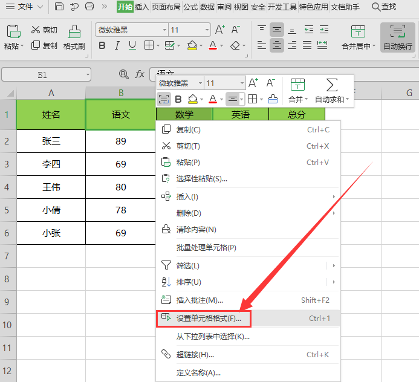
Task: Open the Name Box dropdown arrow
Action: coord(88,75)
